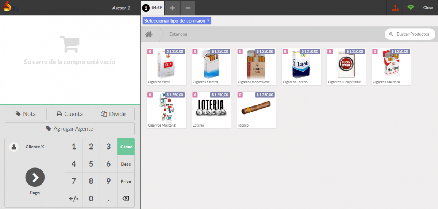Switch to order tab 1
The height and width of the screenshot is (209, 438).
152,8
